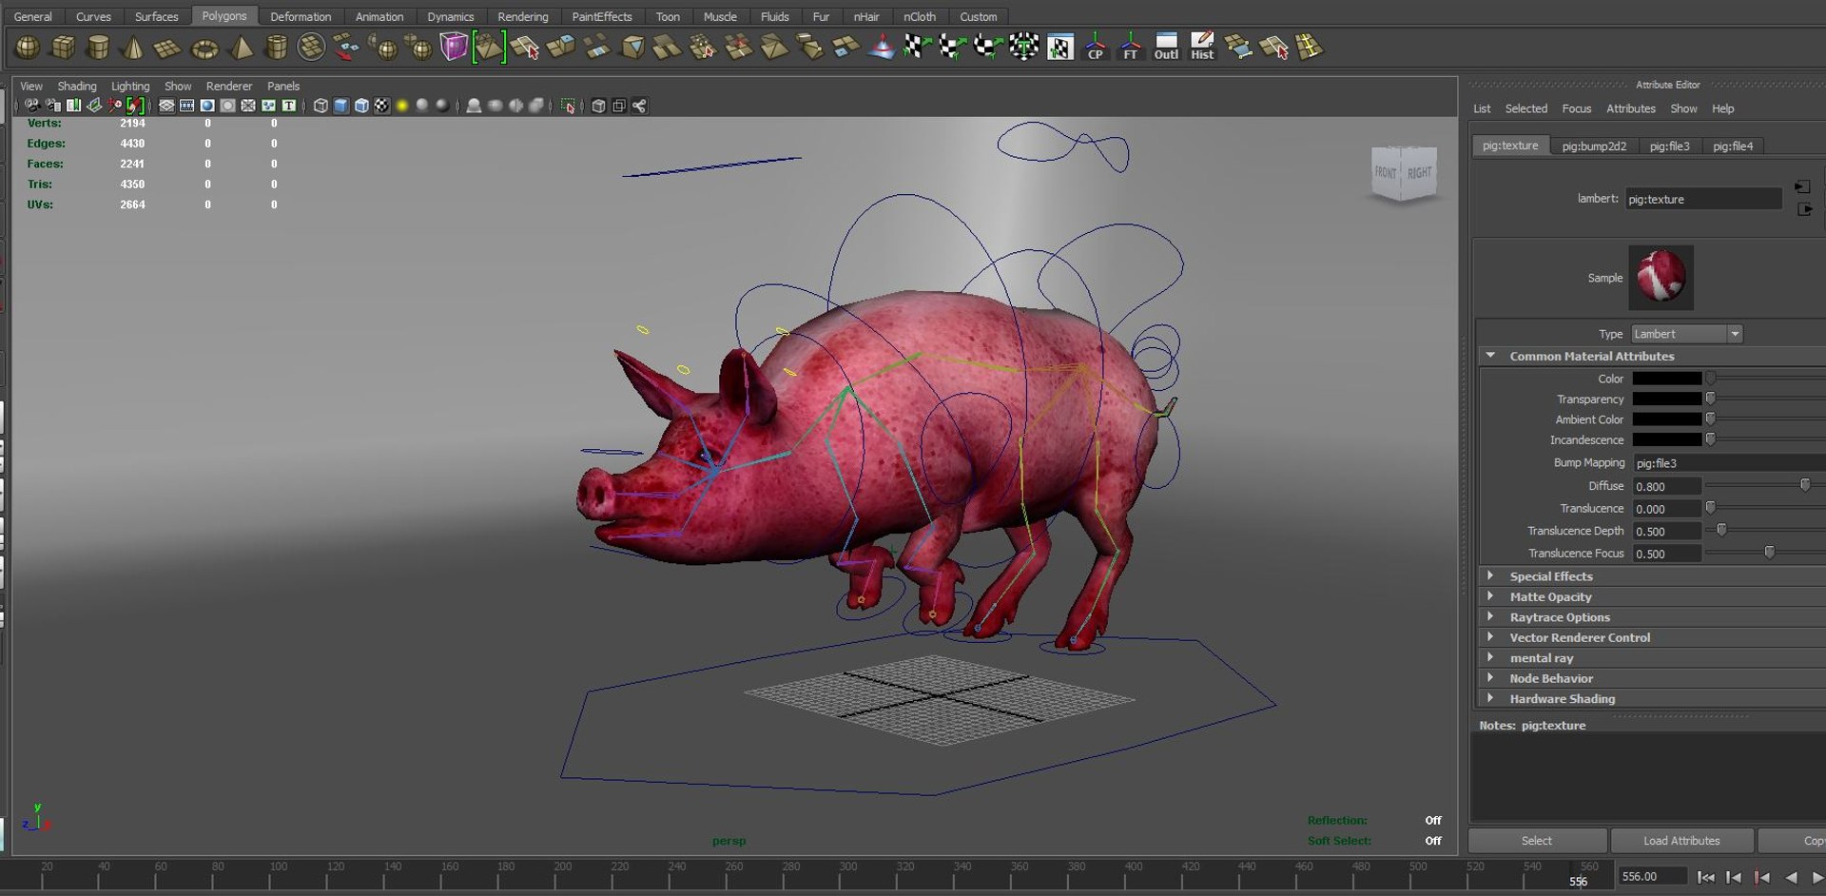Viewport: 1826px width, 896px height.
Task: Toggle textured display with the checkered sphere
Action: tap(381, 106)
